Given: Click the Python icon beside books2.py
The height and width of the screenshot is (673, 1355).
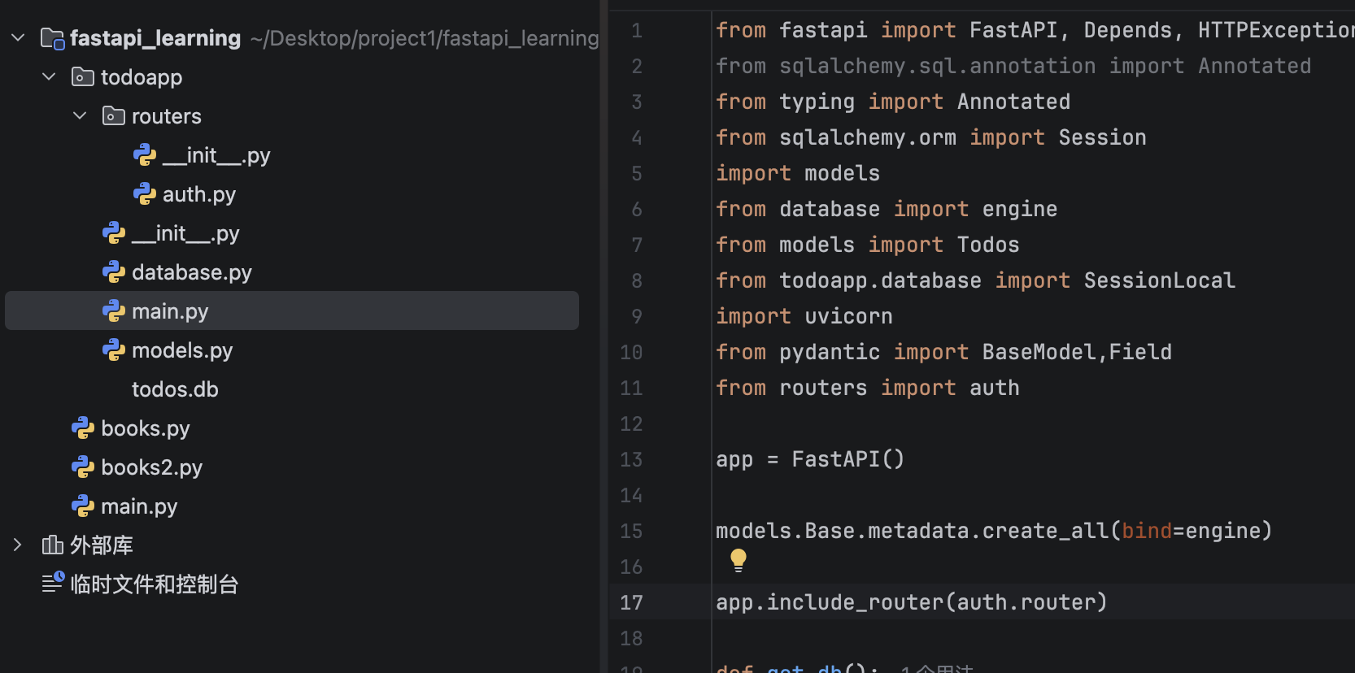Looking at the screenshot, I should pos(83,467).
